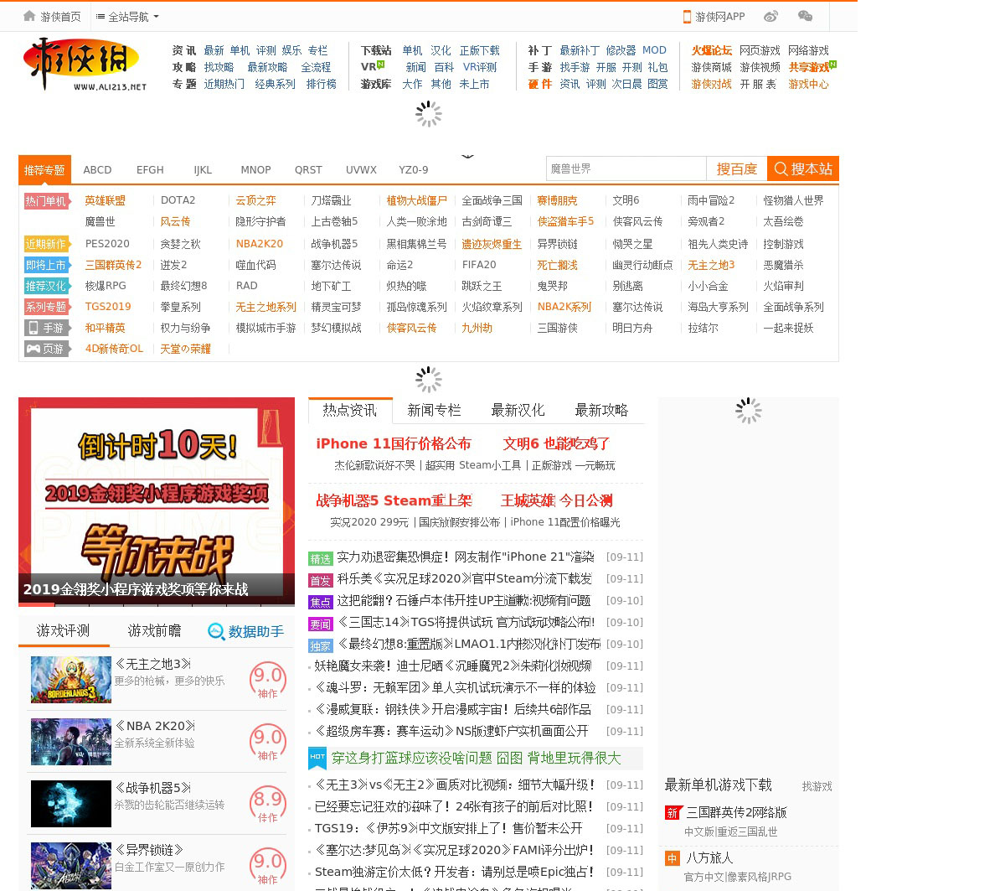Open the VR header link
Image resolution: width=1005 pixels, height=891 pixels.
pos(368,67)
